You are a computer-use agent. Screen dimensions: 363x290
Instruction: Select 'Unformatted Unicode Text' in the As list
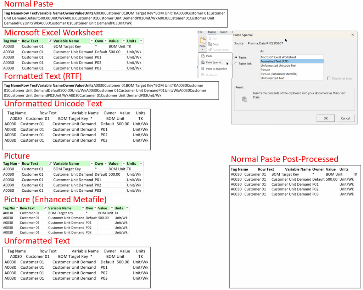coord(278,66)
